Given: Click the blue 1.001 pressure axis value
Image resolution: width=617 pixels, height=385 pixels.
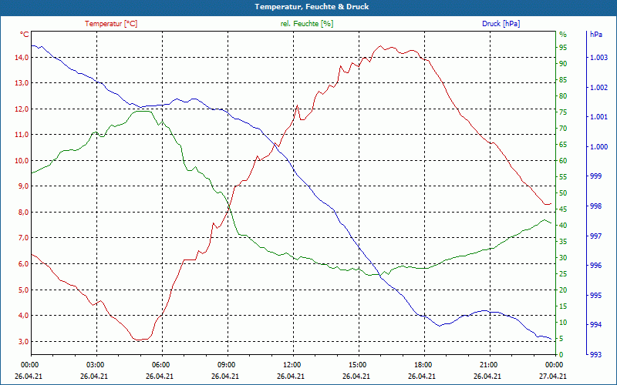Looking at the screenshot, I should click(x=599, y=117).
